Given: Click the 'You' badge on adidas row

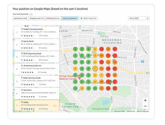Looking at the screenshot, I should (55, 106).
